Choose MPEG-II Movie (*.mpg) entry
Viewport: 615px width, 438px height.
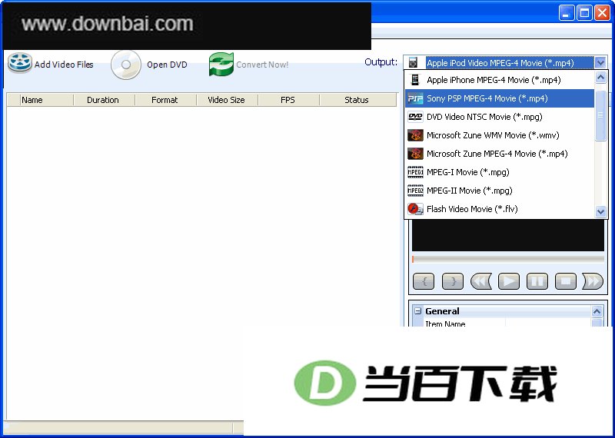click(500, 191)
